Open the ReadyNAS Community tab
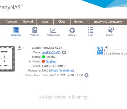 (x=108, y=22)
